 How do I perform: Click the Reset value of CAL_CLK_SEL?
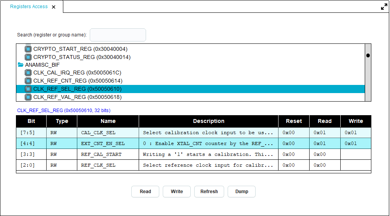(x=289, y=133)
